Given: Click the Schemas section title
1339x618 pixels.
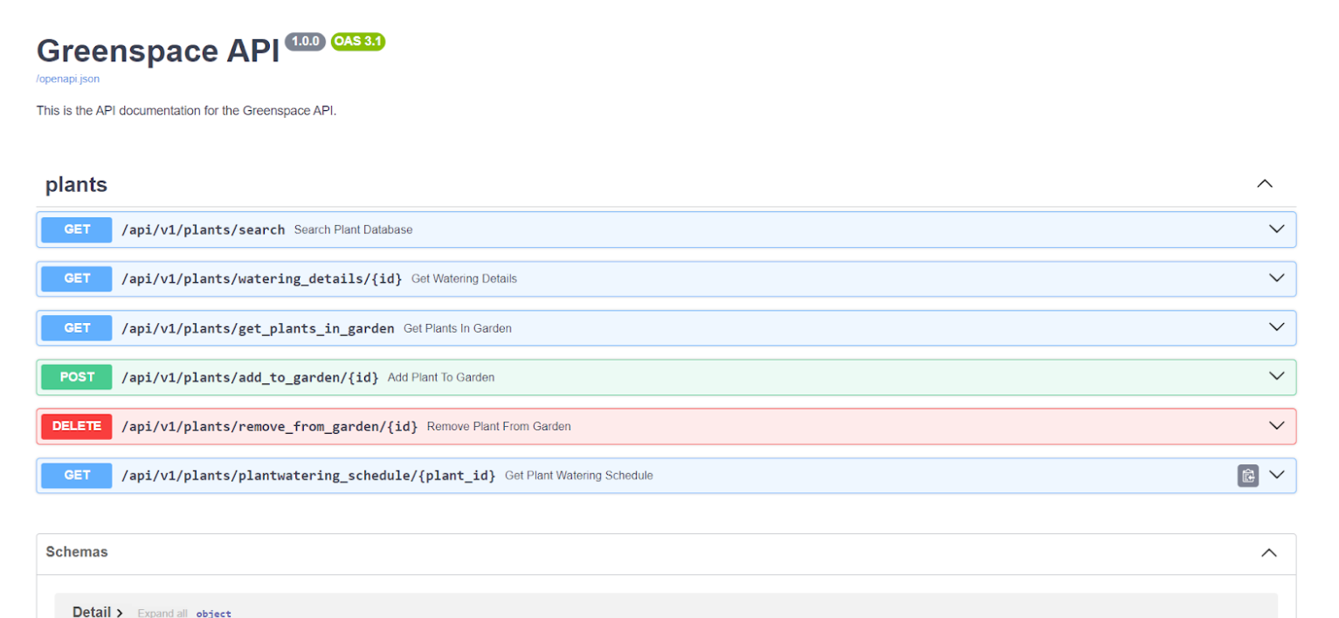Looking at the screenshot, I should 77,552.
